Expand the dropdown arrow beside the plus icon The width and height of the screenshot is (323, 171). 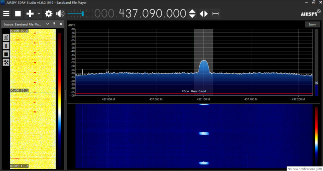[x=39, y=14]
